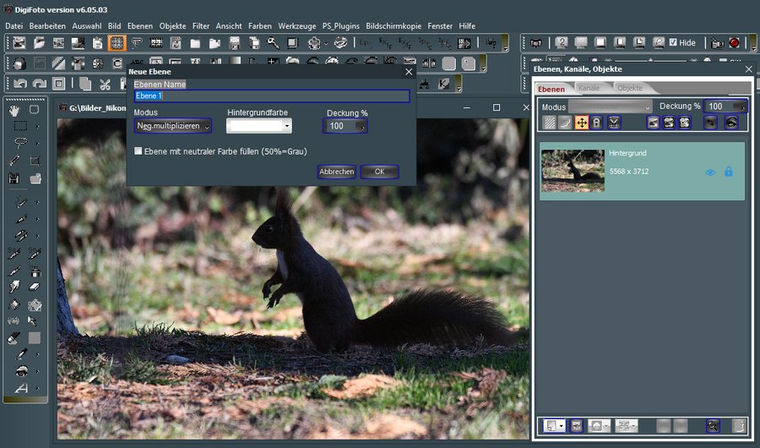Click the red record button icon
The image size is (760, 448).
(734, 42)
